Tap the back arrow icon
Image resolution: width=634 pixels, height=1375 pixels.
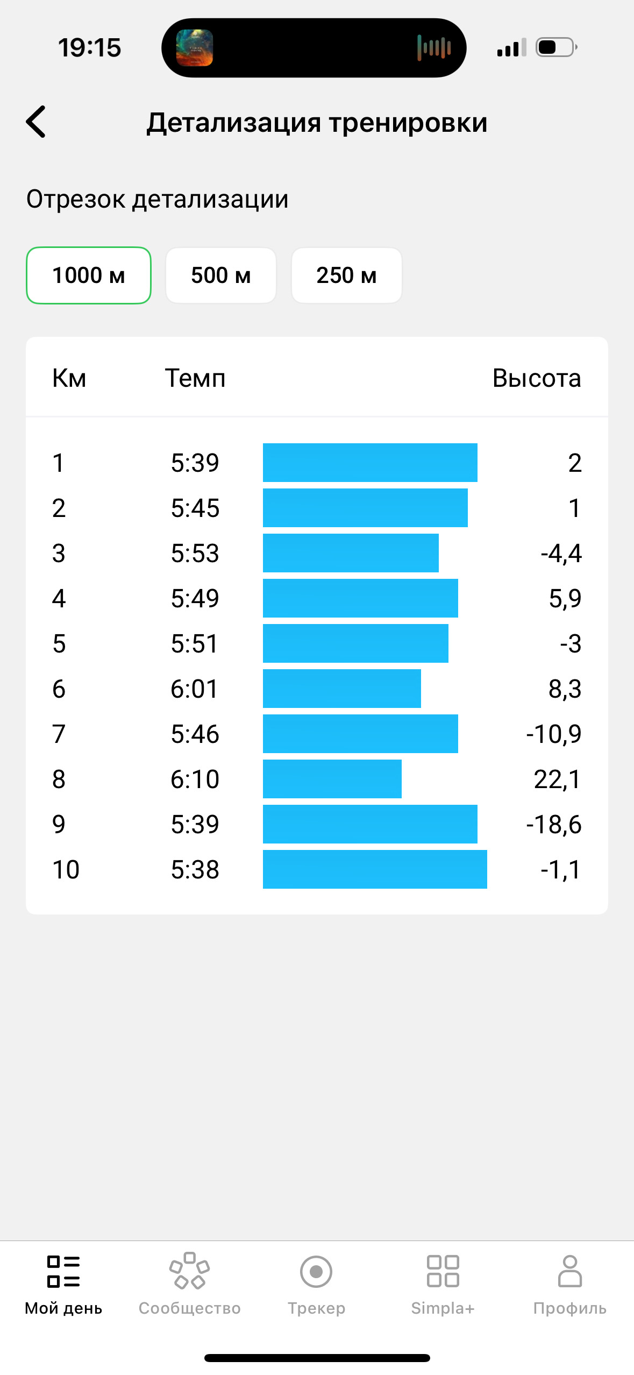[x=36, y=122]
